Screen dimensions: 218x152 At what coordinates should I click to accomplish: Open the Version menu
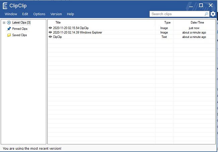(x=56, y=14)
